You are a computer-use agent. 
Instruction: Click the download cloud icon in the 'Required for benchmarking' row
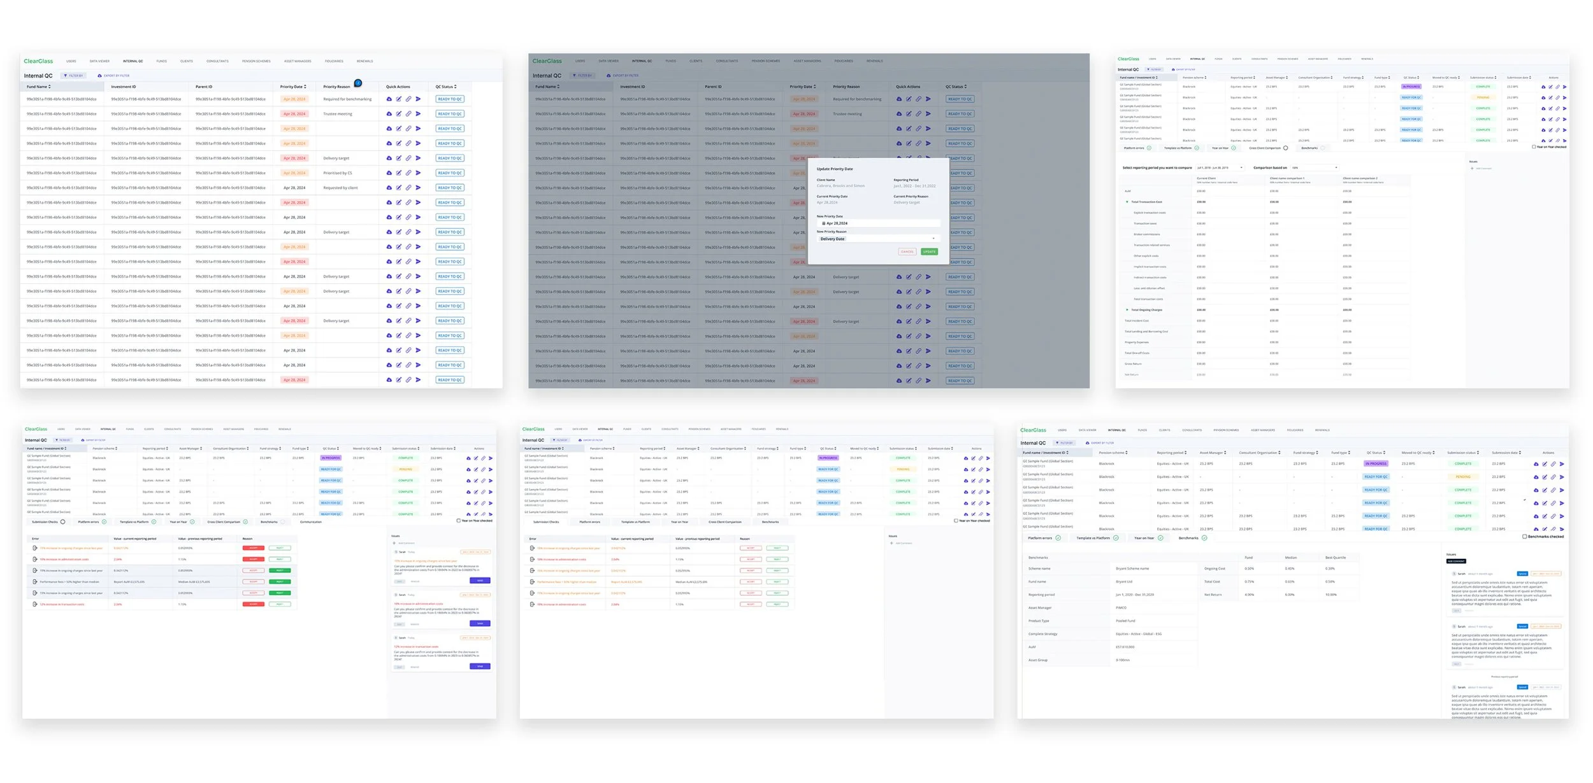(x=389, y=99)
